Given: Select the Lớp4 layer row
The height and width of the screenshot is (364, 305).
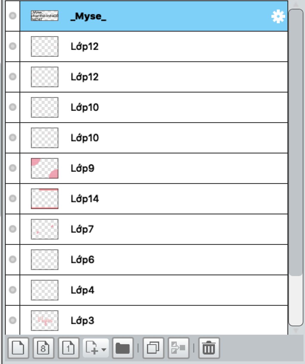Looking at the screenshot, I should point(154,290).
